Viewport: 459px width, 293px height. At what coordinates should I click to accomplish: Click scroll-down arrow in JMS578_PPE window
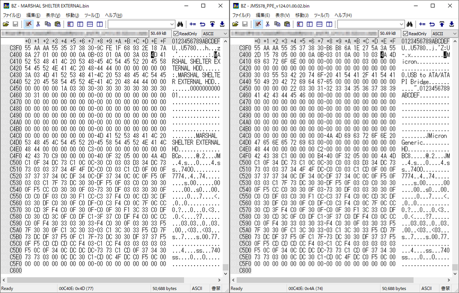(x=455, y=274)
